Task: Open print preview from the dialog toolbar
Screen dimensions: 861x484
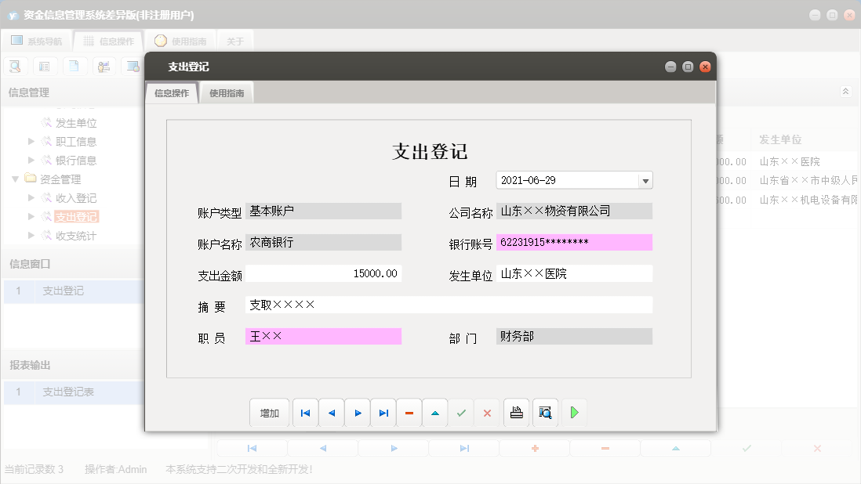Action: 544,413
